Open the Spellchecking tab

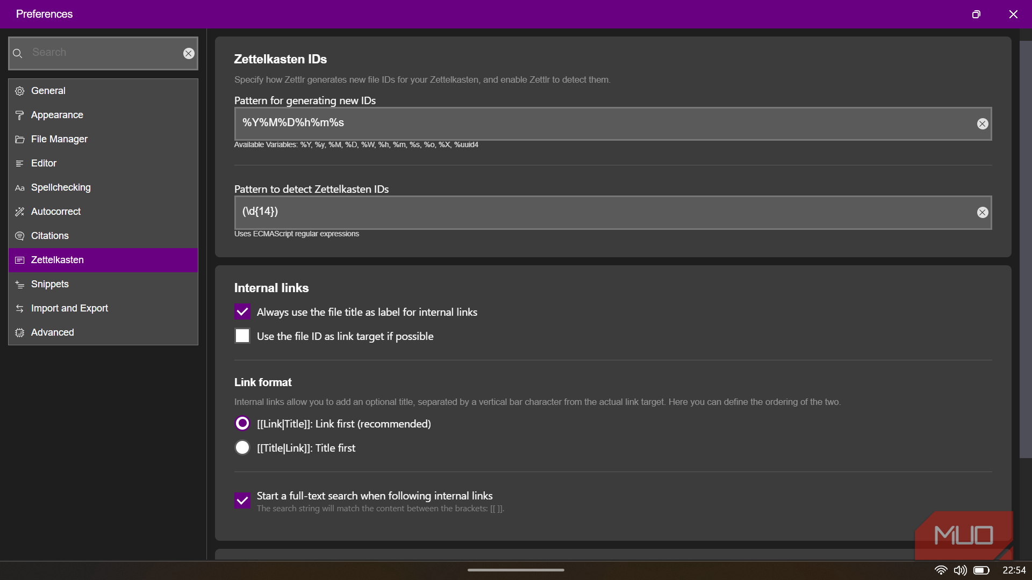coord(103,188)
